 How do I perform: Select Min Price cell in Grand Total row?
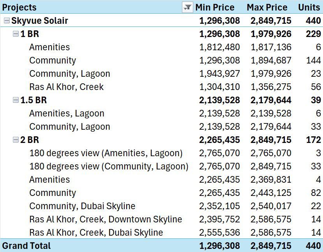(x=219, y=246)
